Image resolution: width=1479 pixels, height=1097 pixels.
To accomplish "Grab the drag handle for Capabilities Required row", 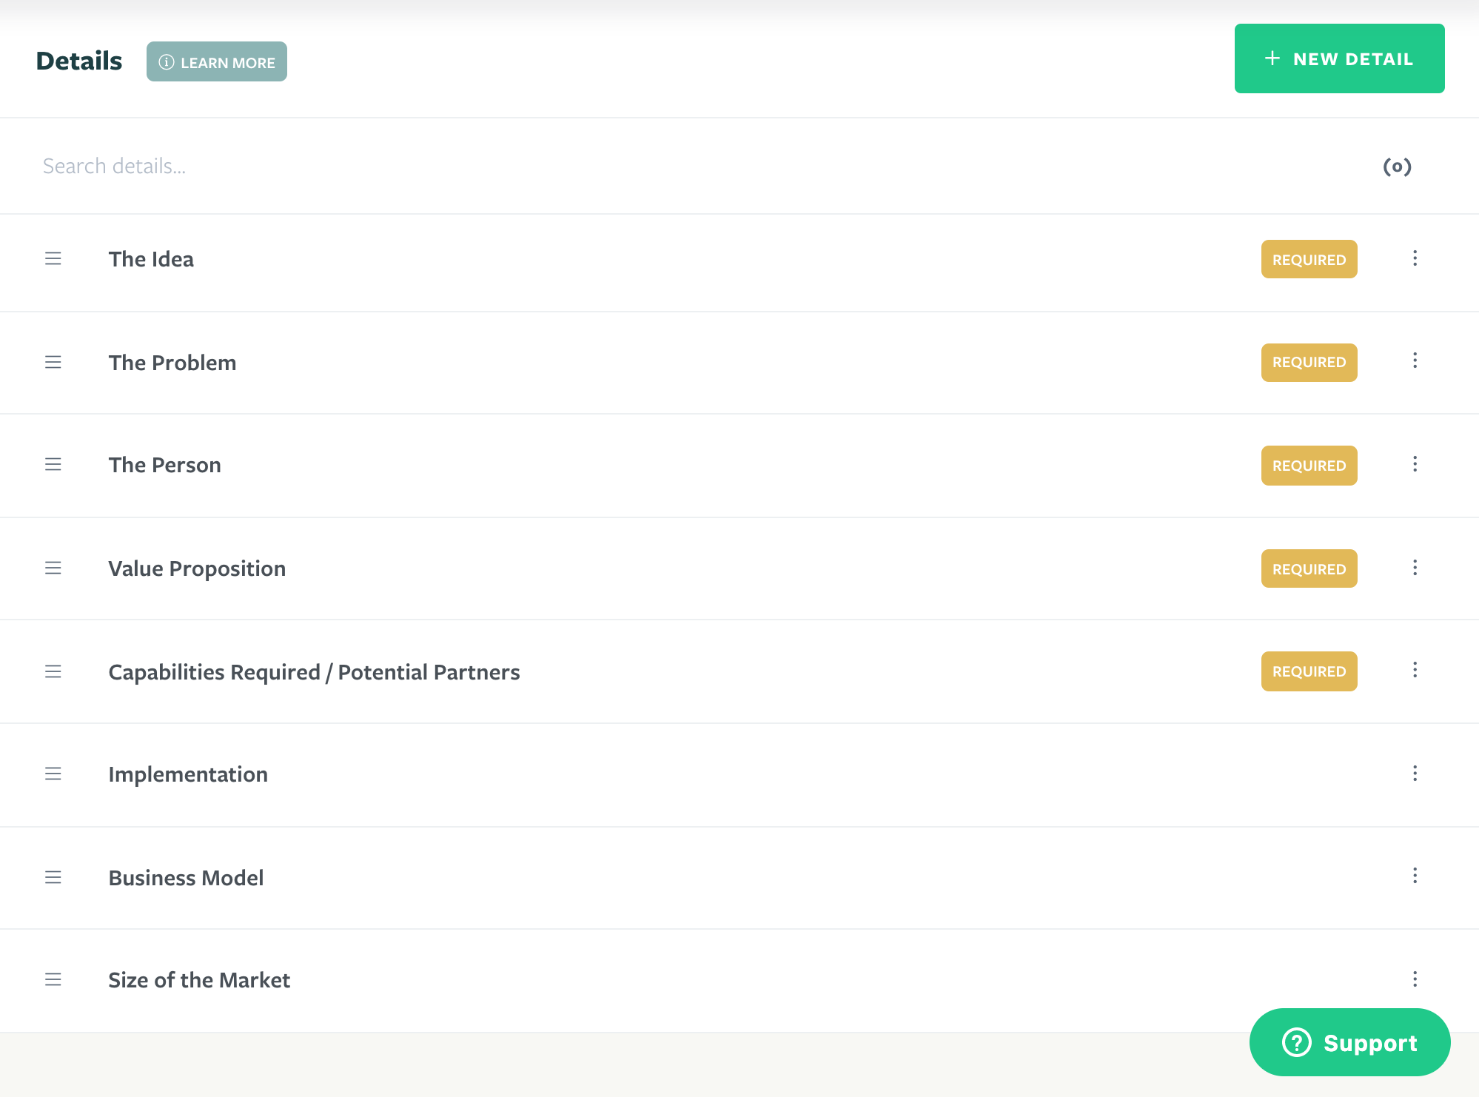I will pyautogui.click(x=53, y=671).
